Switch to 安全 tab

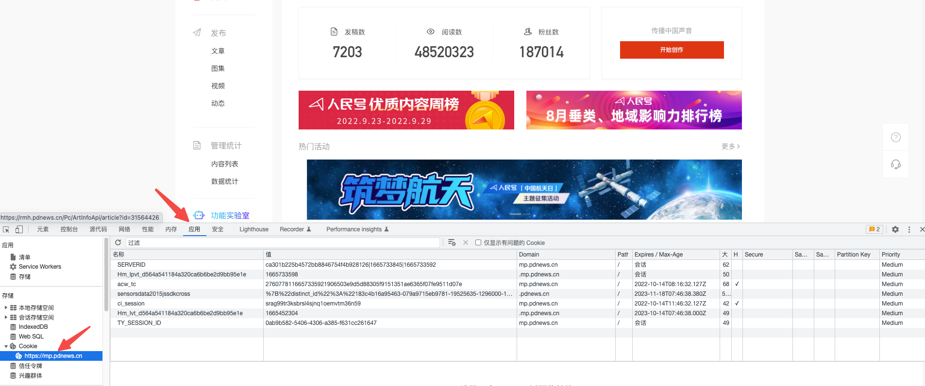point(218,229)
